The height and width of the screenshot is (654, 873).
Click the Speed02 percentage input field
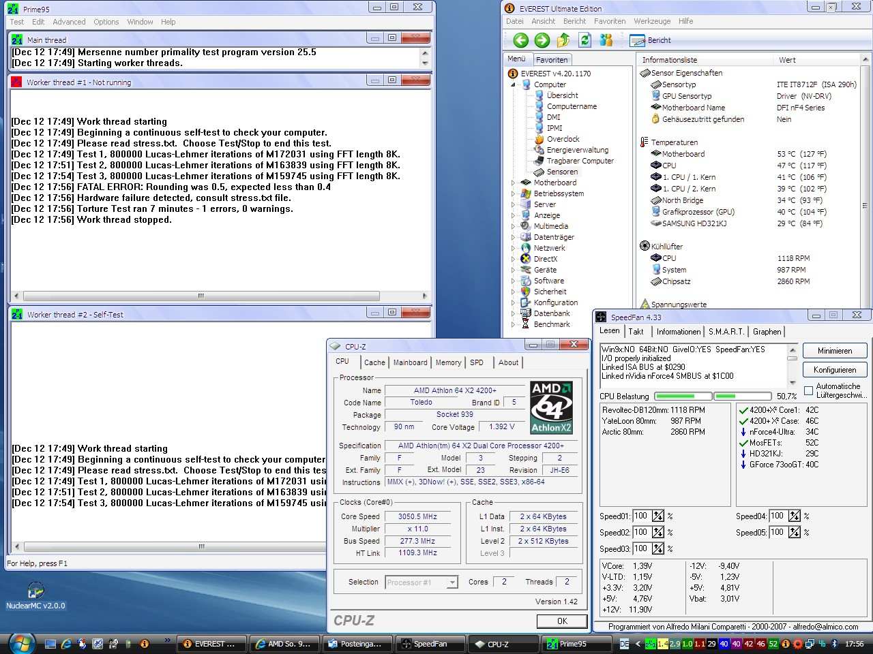pyautogui.click(x=642, y=532)
